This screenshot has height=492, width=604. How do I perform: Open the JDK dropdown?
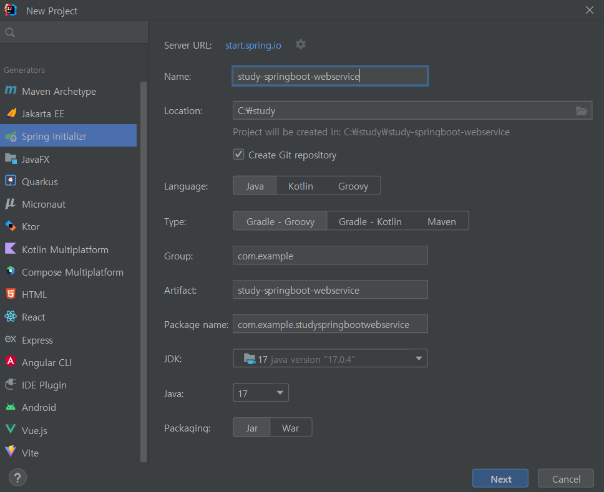330,359
